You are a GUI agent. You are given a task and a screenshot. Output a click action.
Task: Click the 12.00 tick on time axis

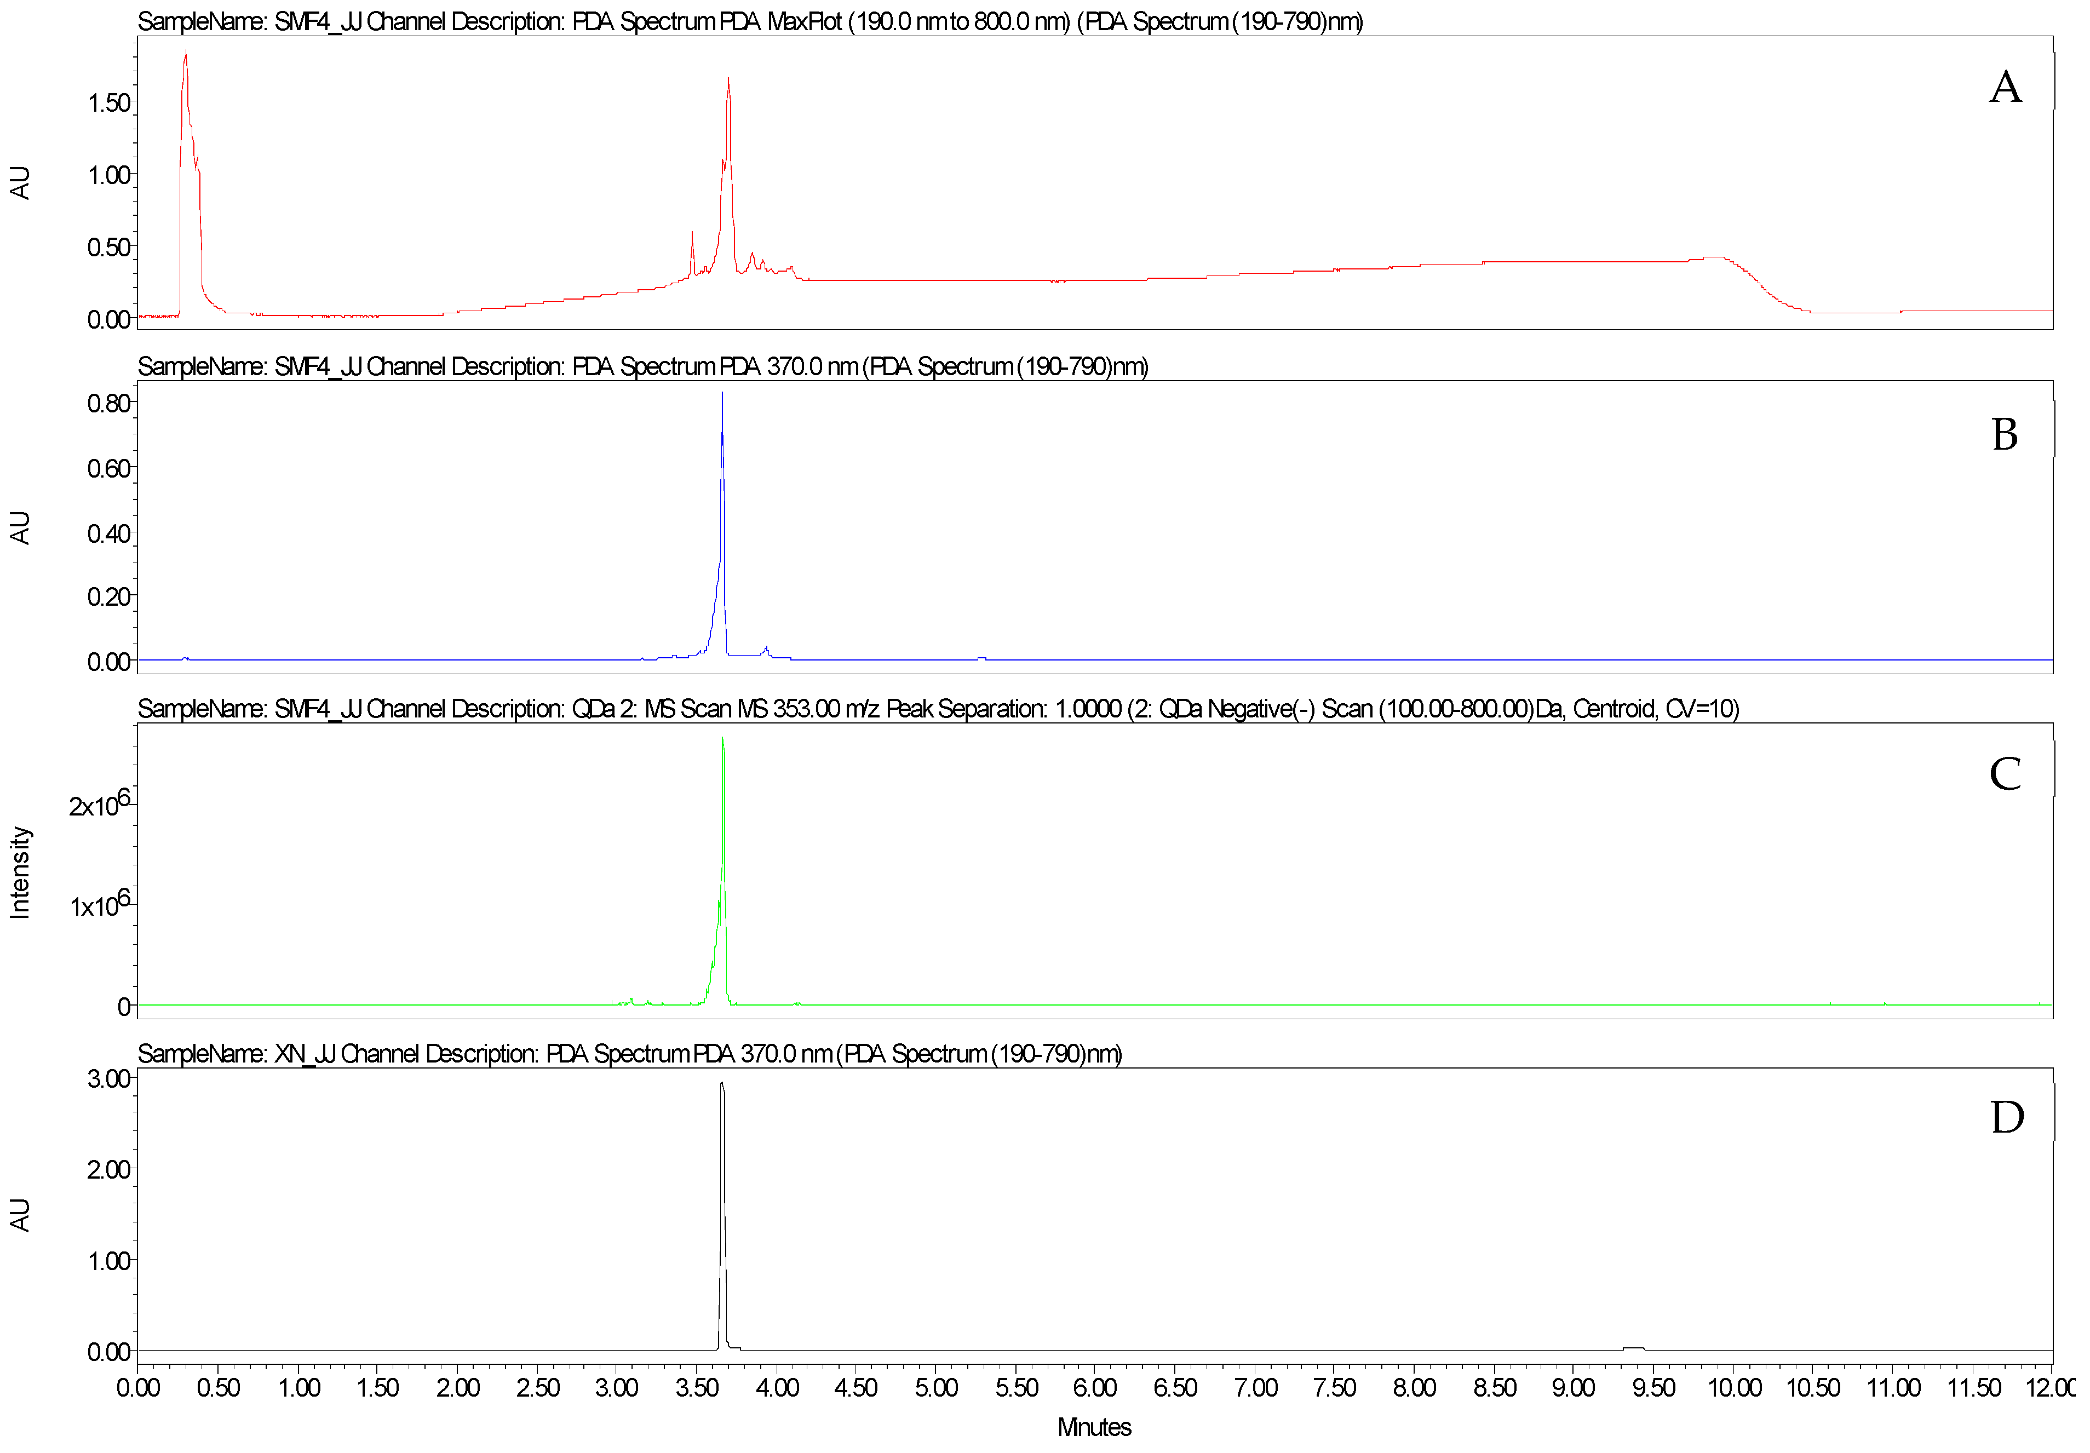(2051, 1387)
